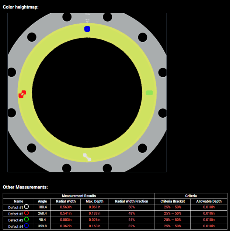230x231 pixels.
Task: Click angle value '180.4'
Action: pos(42,207)
